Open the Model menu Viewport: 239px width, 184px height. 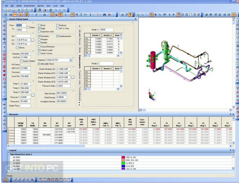(19, 6)
